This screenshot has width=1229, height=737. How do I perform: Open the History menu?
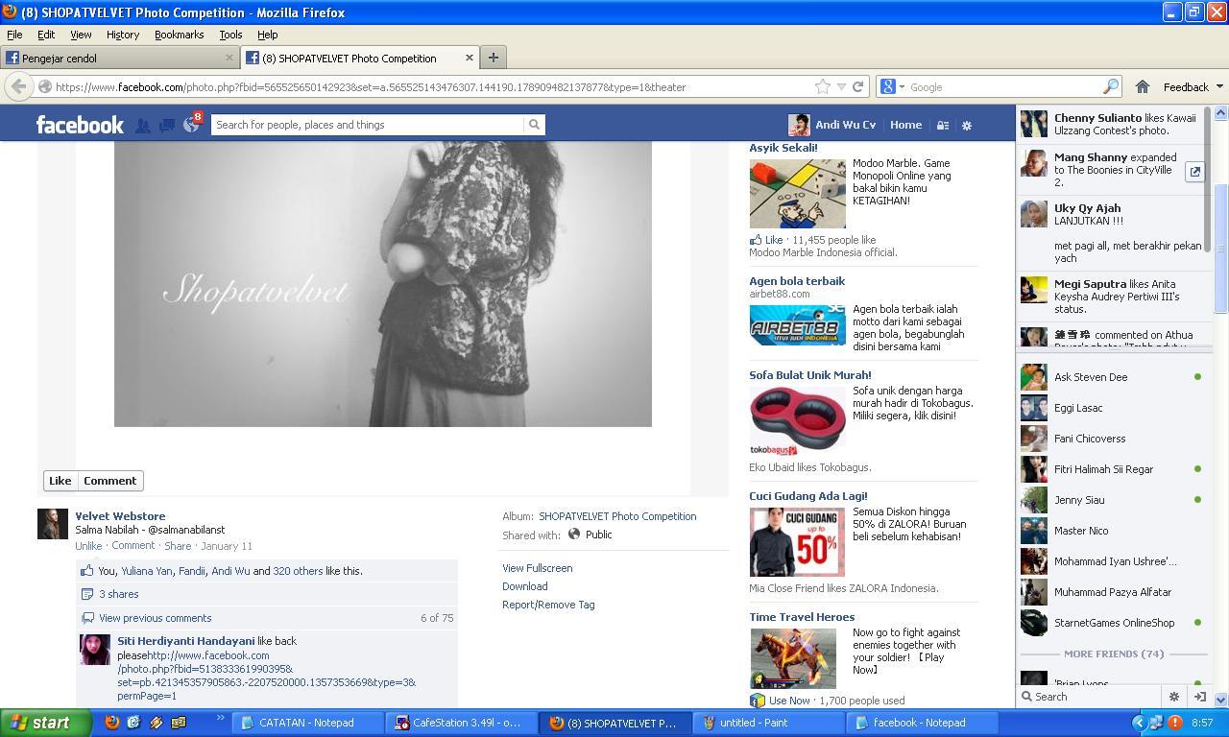[122, 35]
